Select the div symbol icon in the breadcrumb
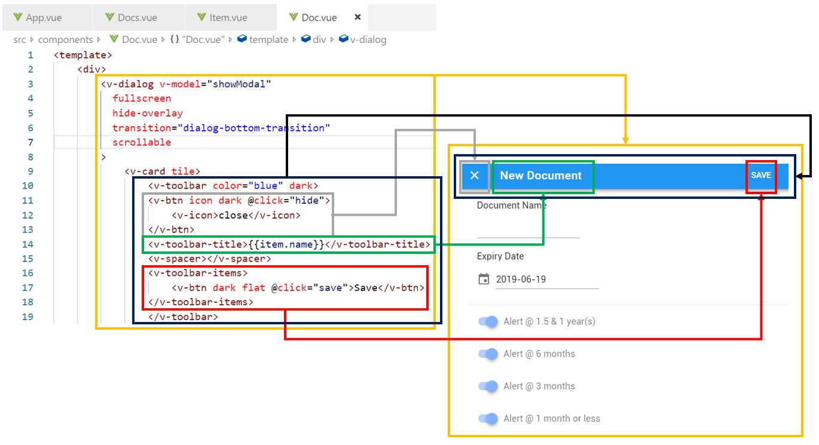Image resolution: width=819 pixels, height=445 pixels. point(305,39)
